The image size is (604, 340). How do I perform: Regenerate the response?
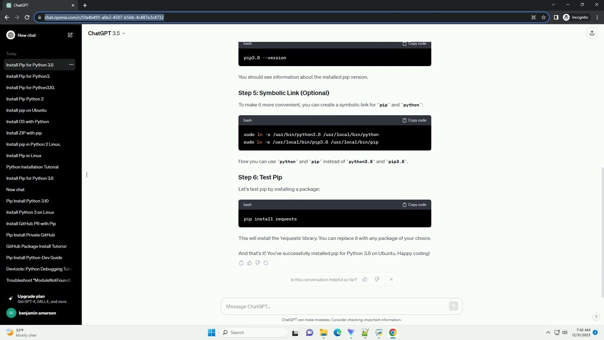266,263
